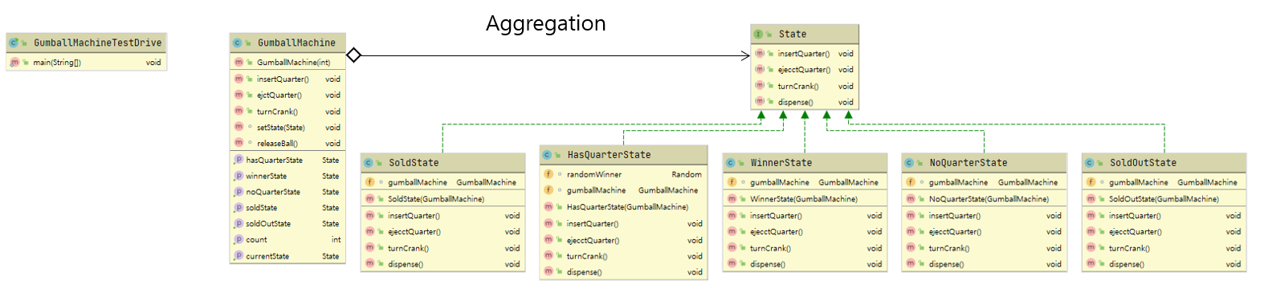Click field icon beside gumballMachine in SoldOutState
Screen dimensions: 1264x289
pos(1091,182)
